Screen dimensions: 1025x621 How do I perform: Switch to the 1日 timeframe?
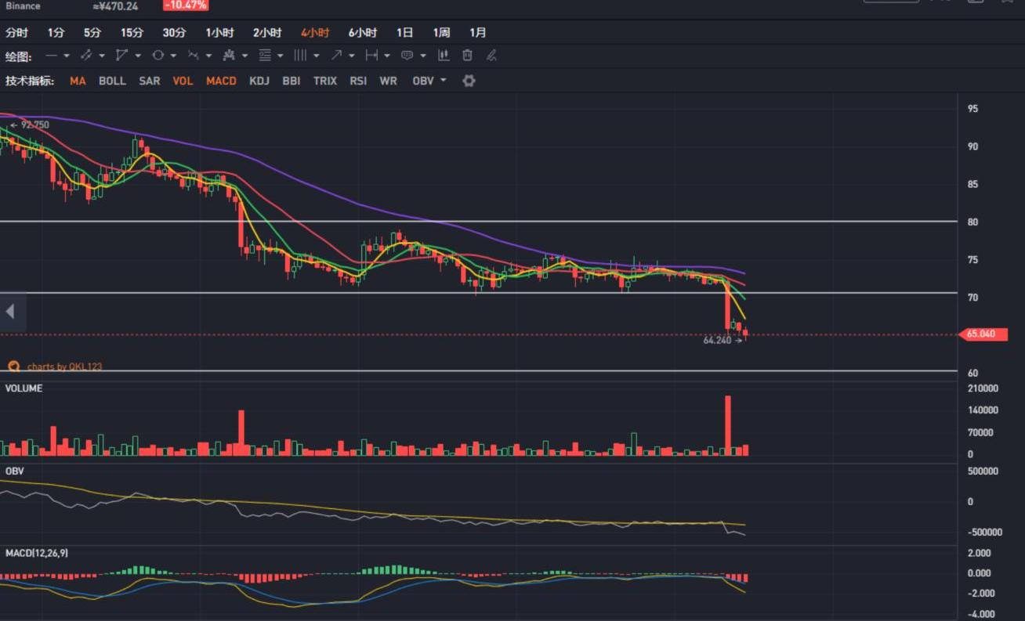pos(404,33)
